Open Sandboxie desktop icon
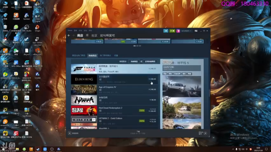 27,112
